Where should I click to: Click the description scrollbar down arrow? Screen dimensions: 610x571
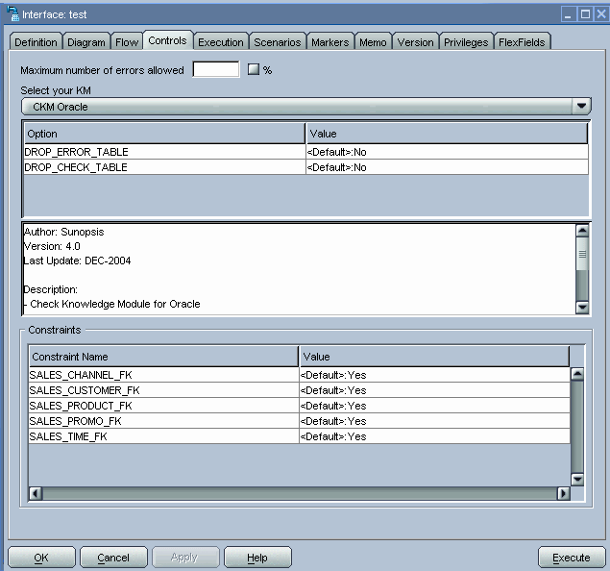coord(582,308)
